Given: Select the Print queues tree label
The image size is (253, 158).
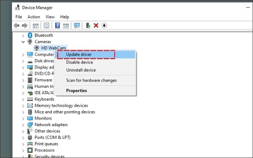Looking at the screenshot, I should (x=46, y=144).
